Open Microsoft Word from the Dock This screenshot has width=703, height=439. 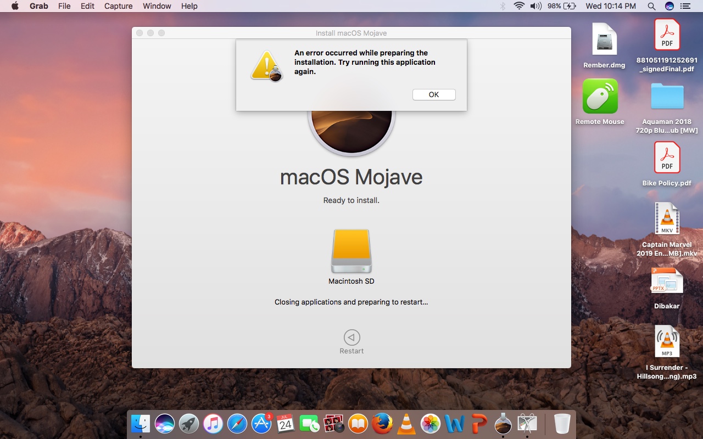click(454, 424)
